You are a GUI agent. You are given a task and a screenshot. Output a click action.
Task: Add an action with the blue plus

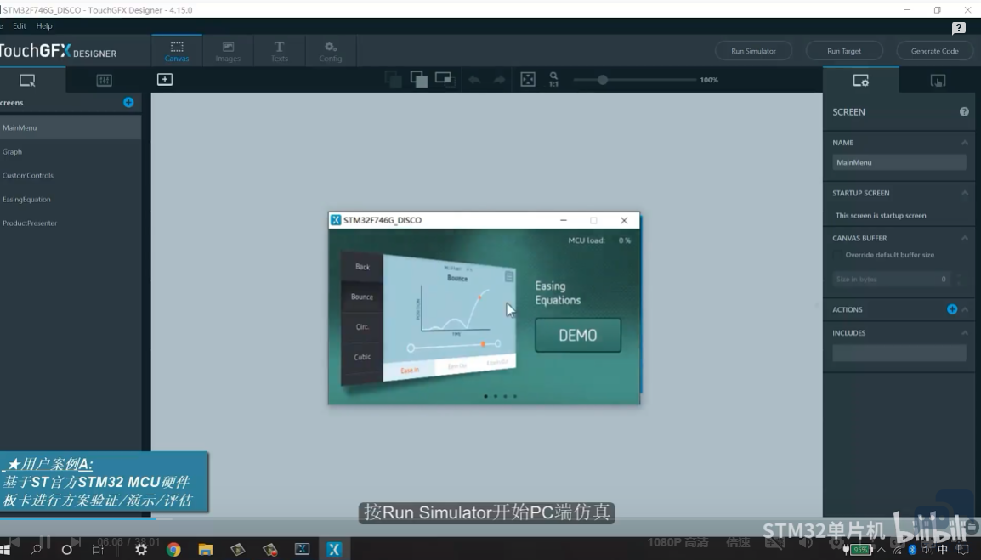tap(951, 309)
